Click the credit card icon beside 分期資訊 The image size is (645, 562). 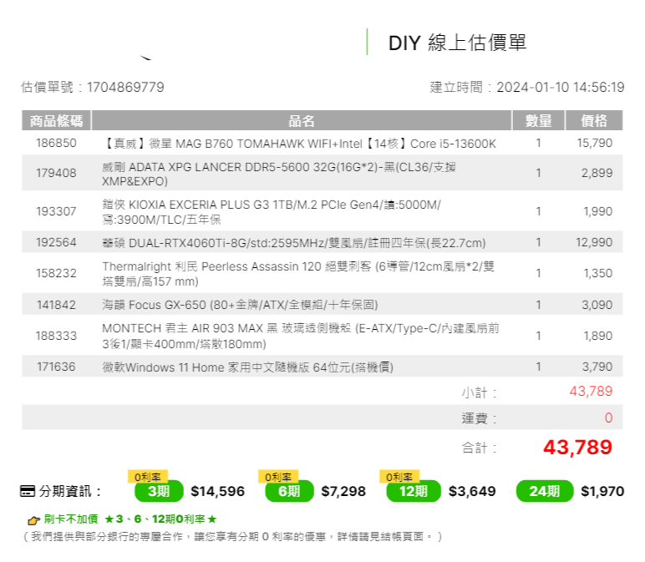point(27,491)
